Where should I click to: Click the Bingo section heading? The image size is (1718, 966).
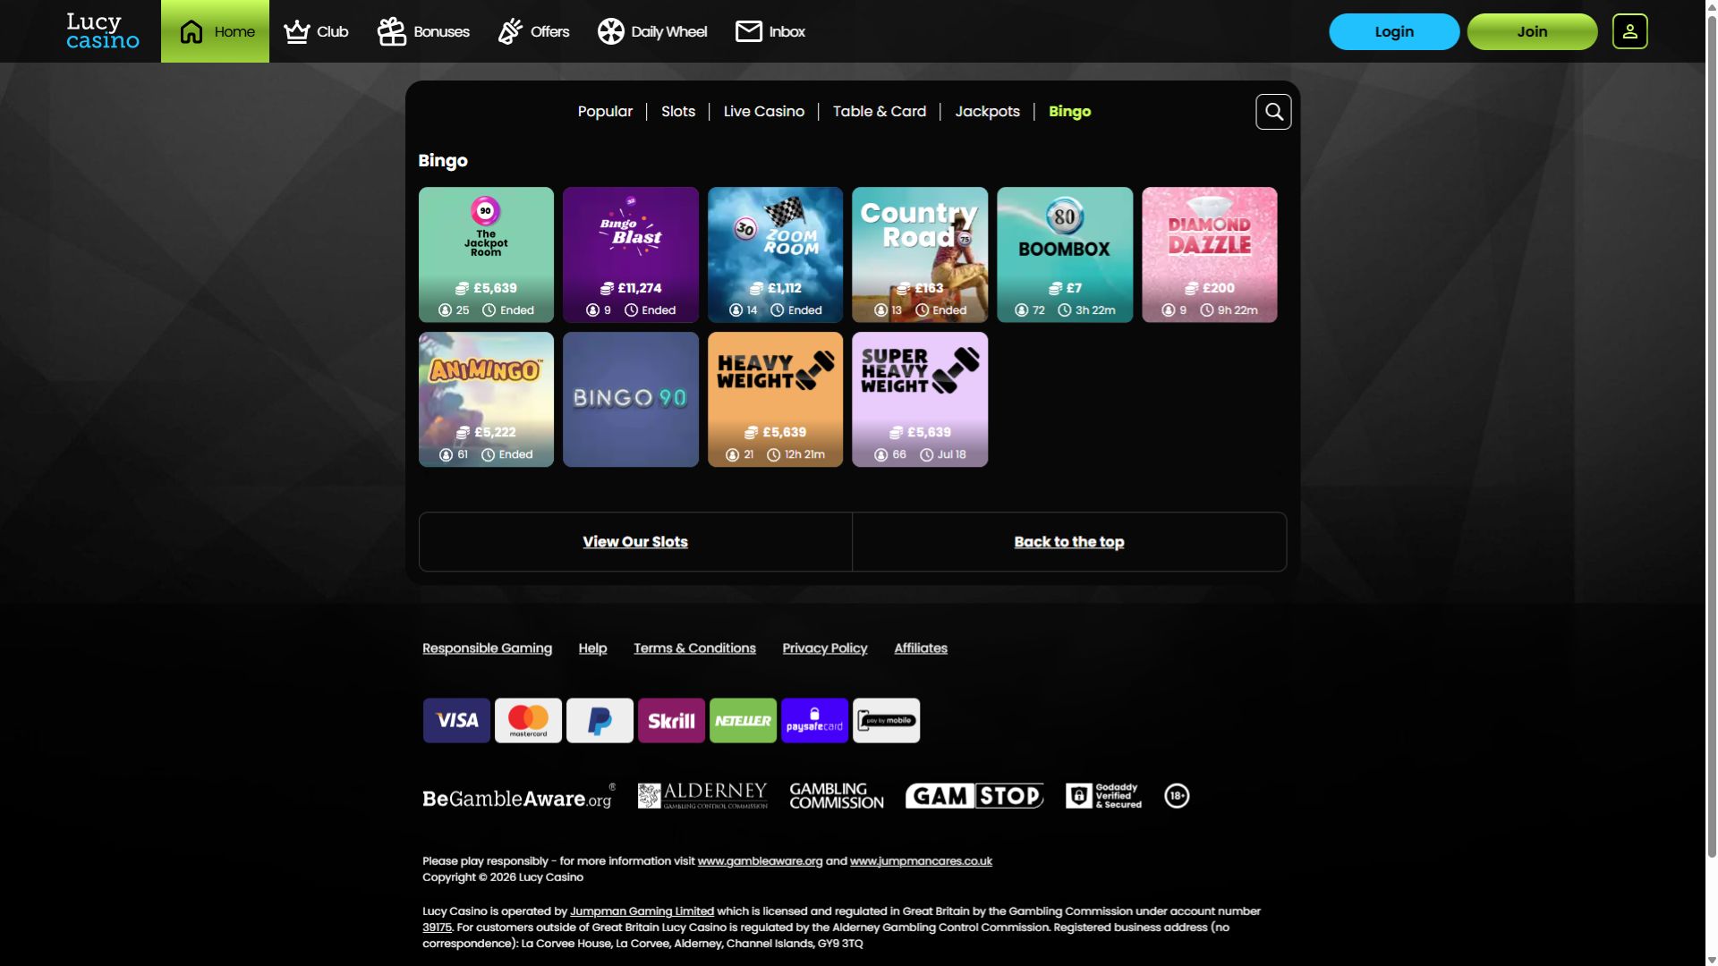pos(443,161)
